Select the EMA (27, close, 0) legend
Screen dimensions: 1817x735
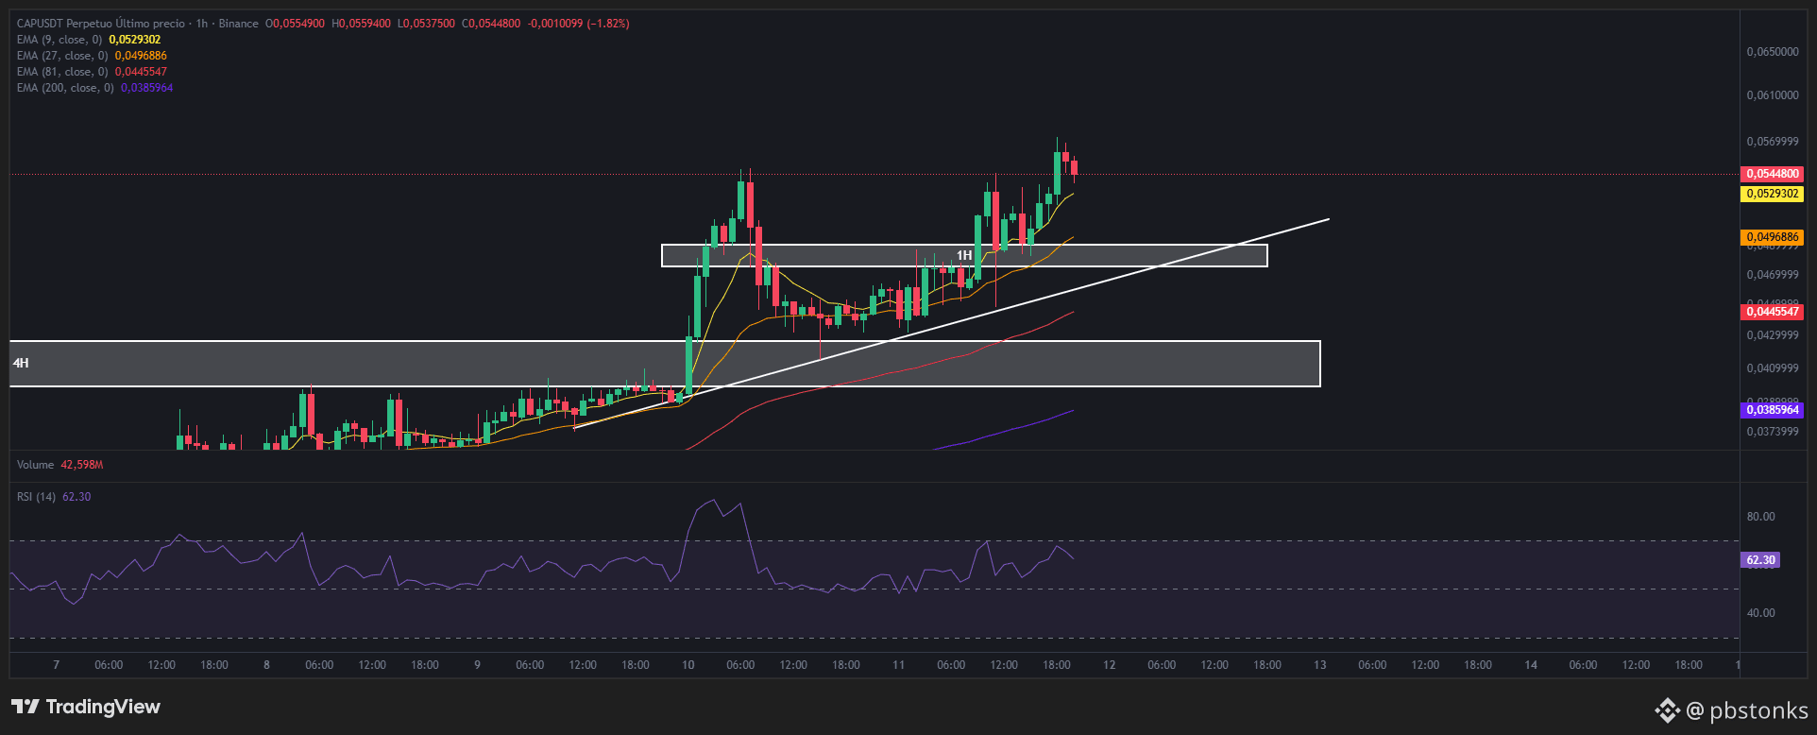pos(92,56)
